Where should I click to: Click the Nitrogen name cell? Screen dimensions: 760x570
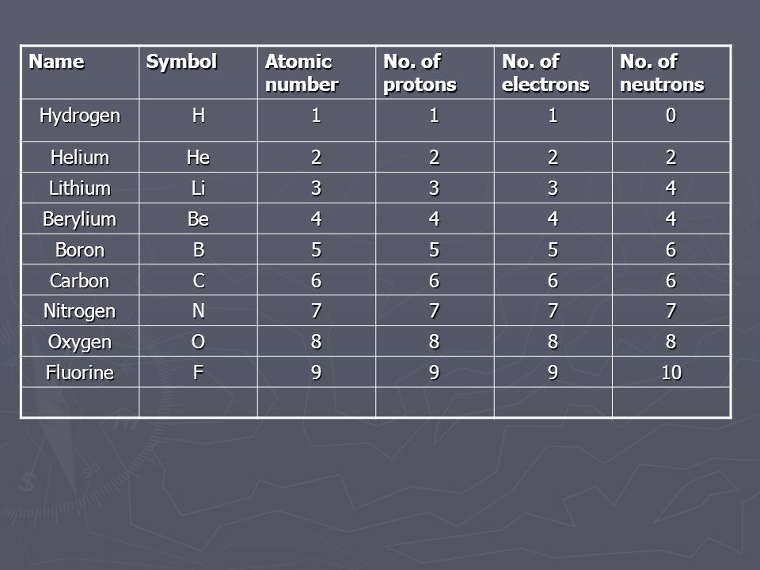click(x=80, y=310)
